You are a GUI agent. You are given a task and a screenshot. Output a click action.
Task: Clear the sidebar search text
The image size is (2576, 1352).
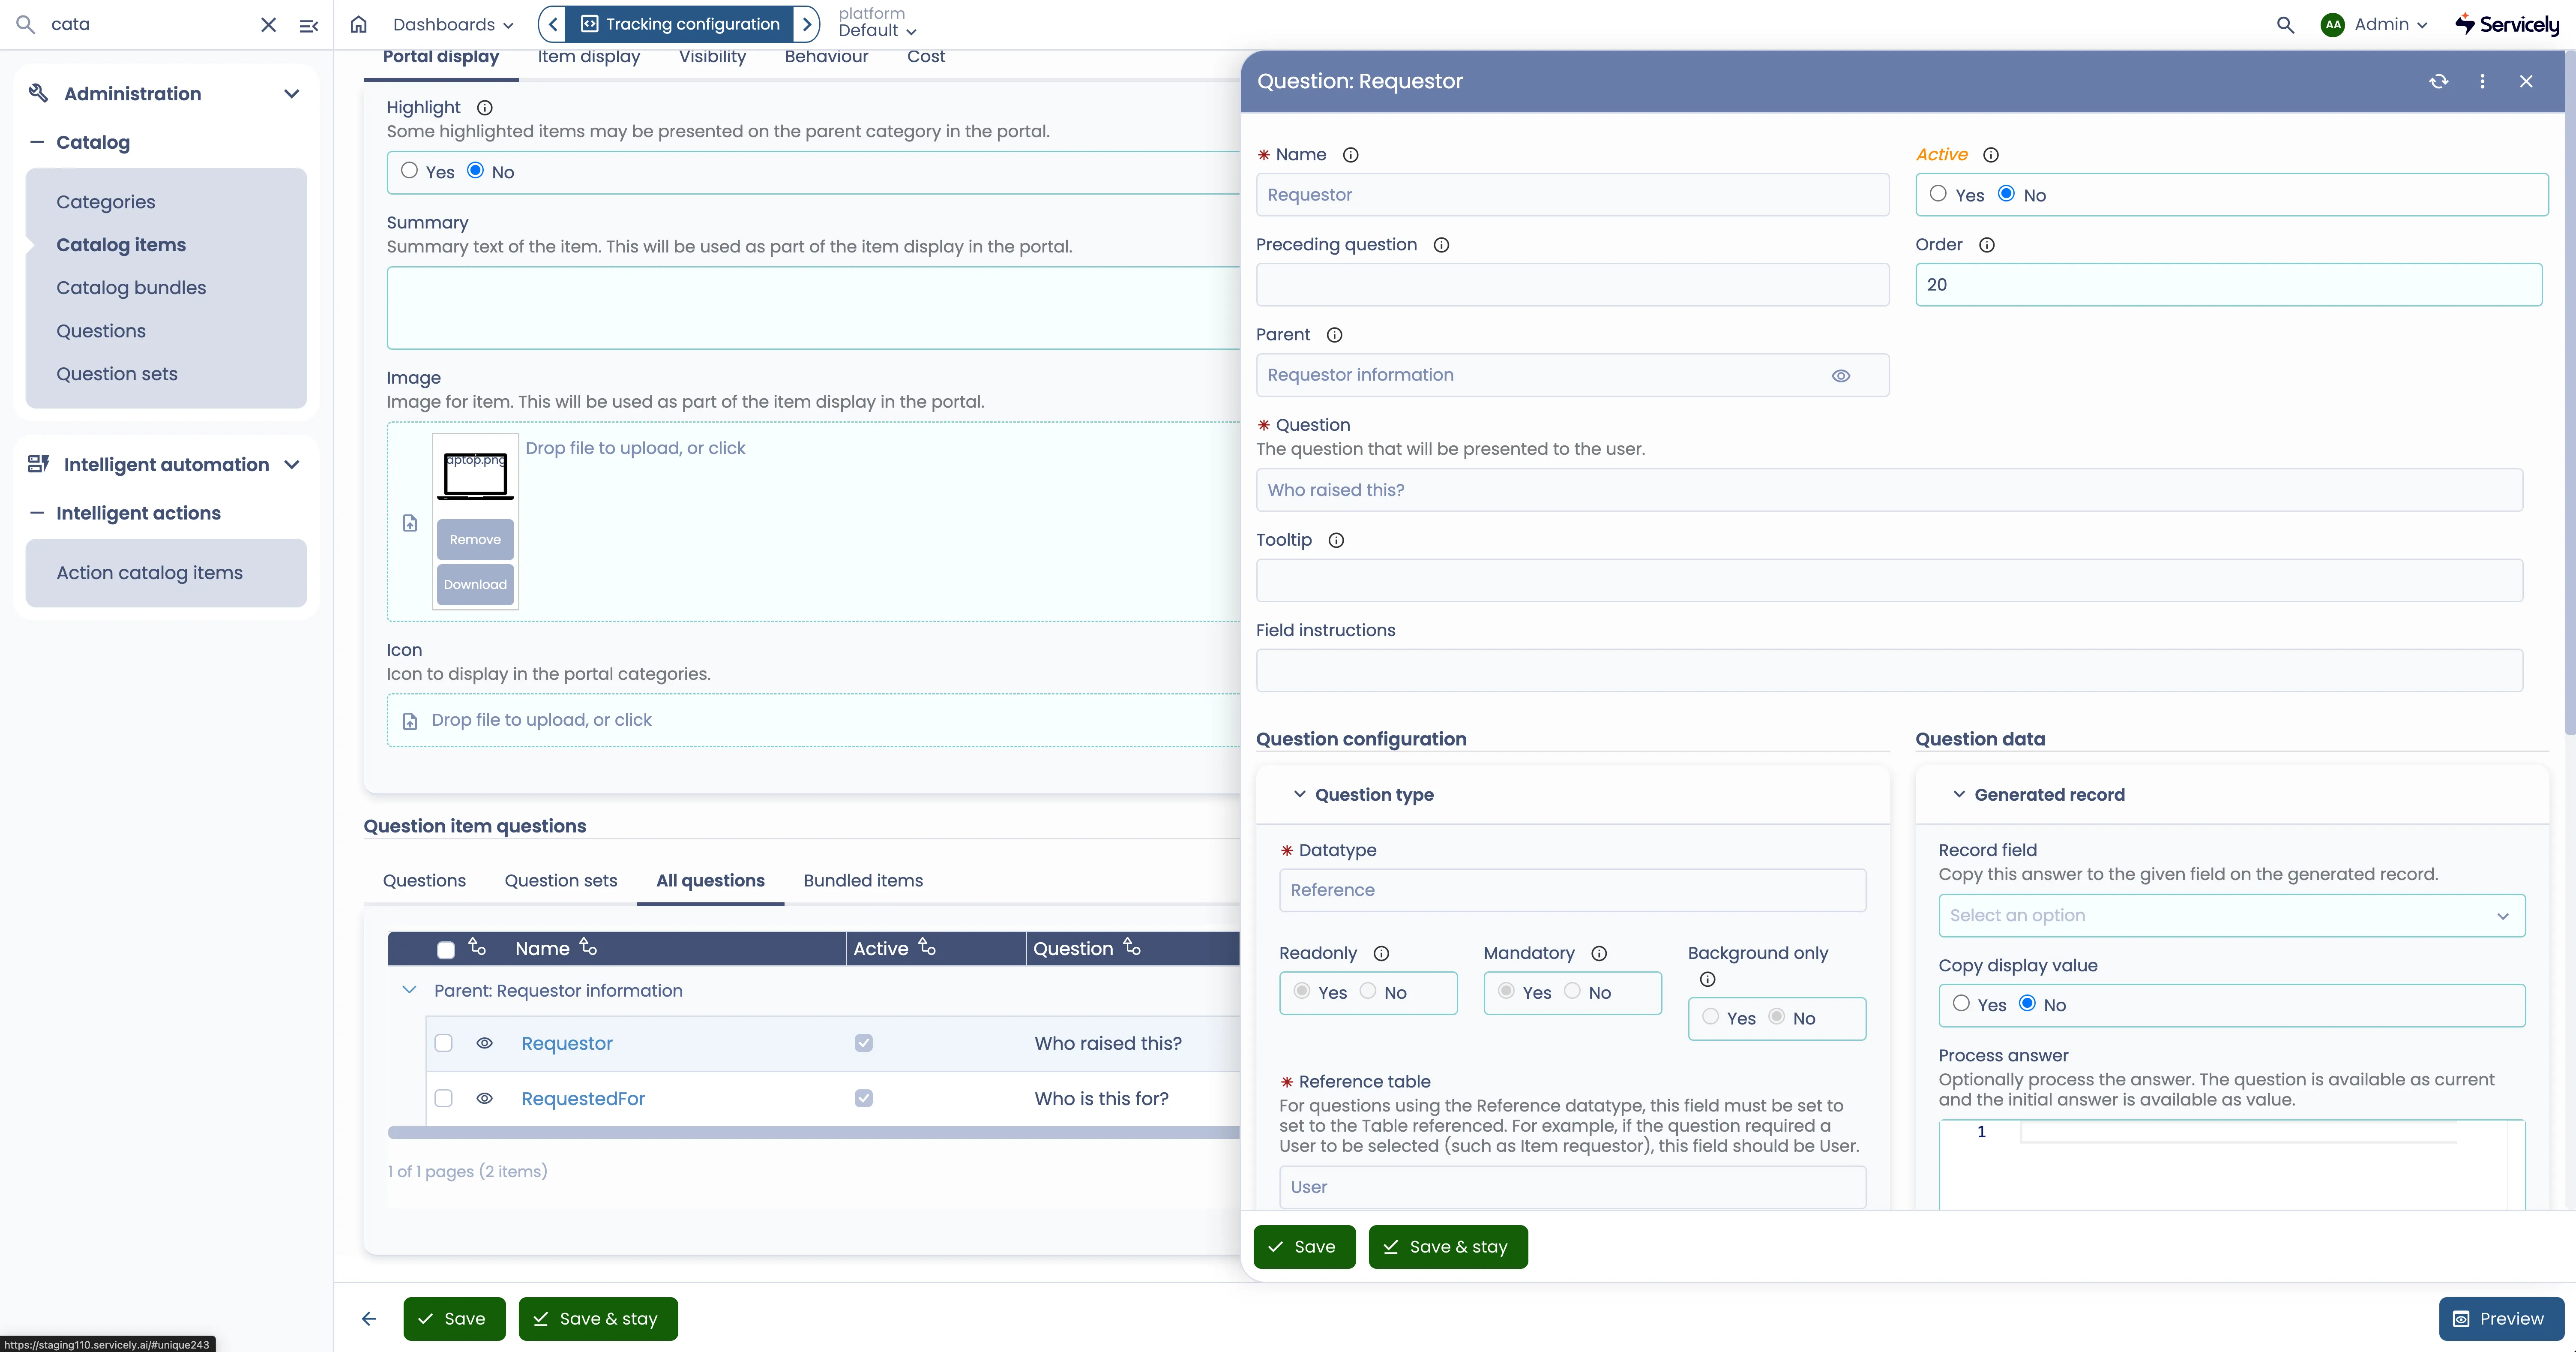268,24
